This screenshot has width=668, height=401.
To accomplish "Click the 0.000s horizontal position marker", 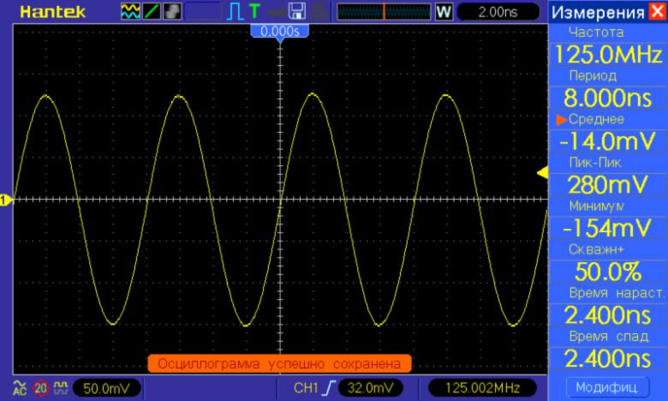I will pos(279,31).
